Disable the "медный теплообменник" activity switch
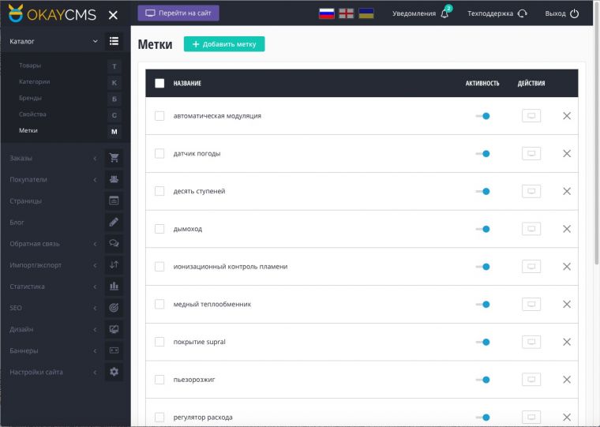The height and width of the screenshot is (427, 600). tap(482, 304)
